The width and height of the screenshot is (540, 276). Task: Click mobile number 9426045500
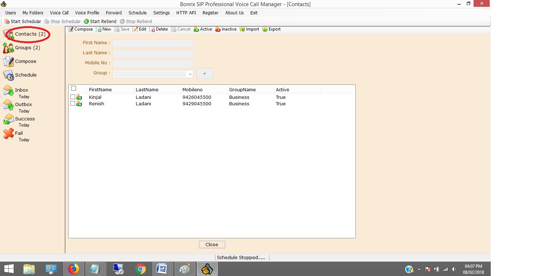click(197, 97)
